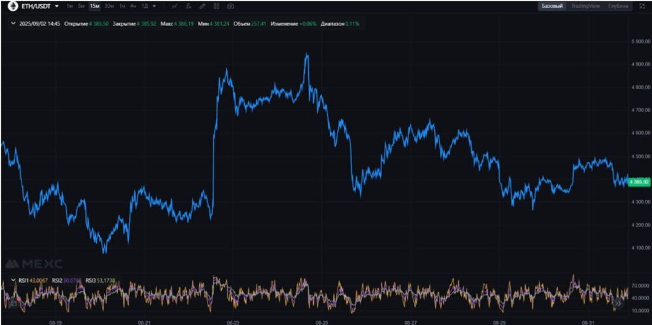Toggle fullscreen chart icon
The width and height of the screenshot is (652, 325).
click(641, 6)
